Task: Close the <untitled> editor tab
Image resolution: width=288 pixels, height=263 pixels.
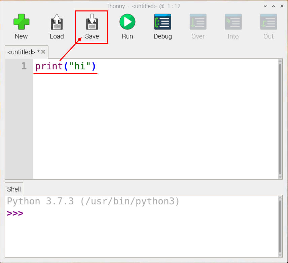Action: [43, 52]
